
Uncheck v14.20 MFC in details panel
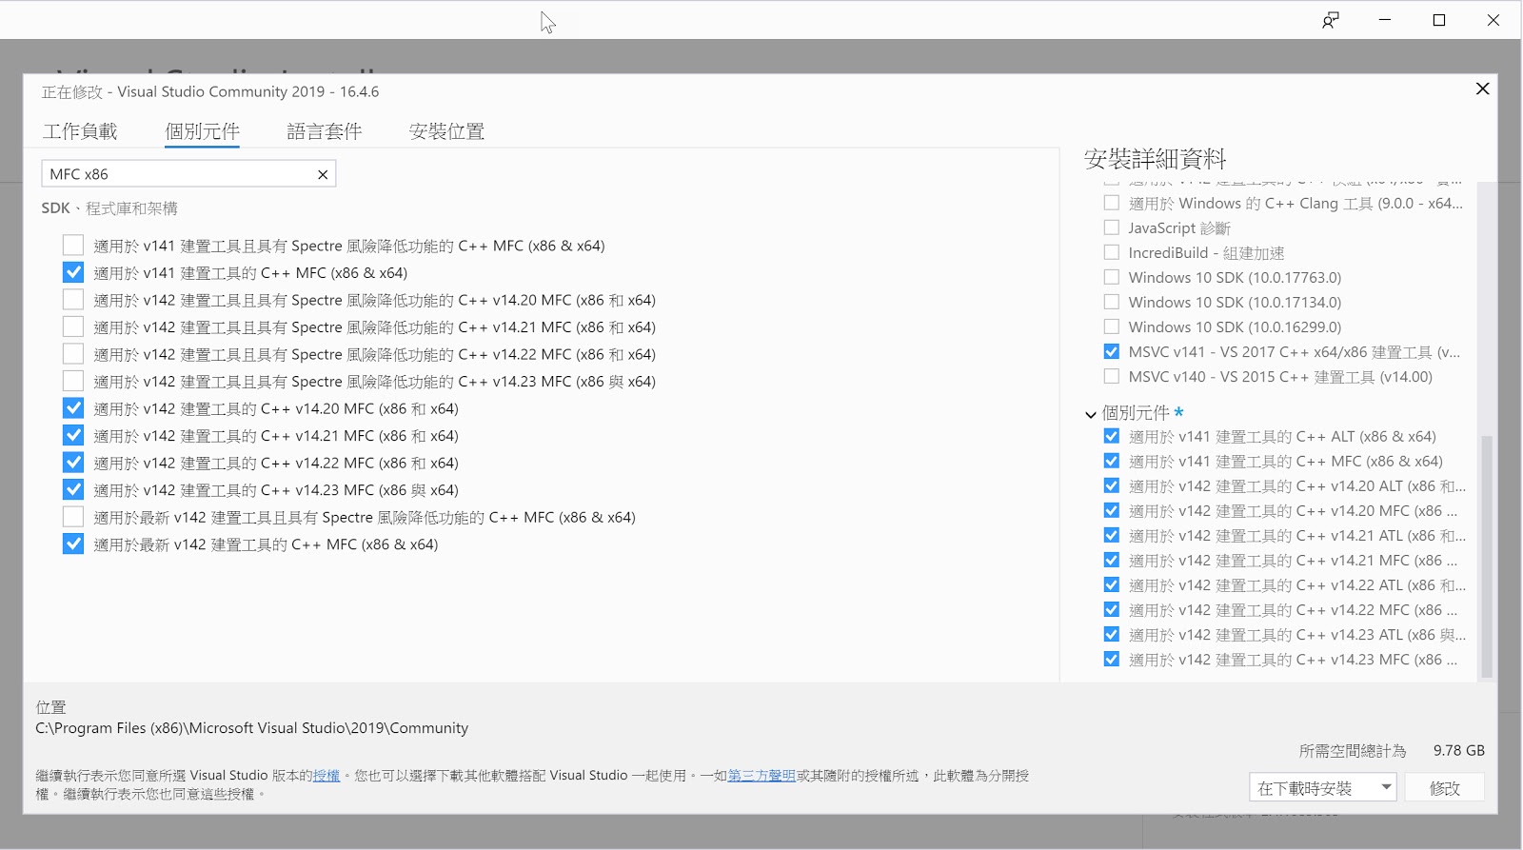(x=1111, y=510)
